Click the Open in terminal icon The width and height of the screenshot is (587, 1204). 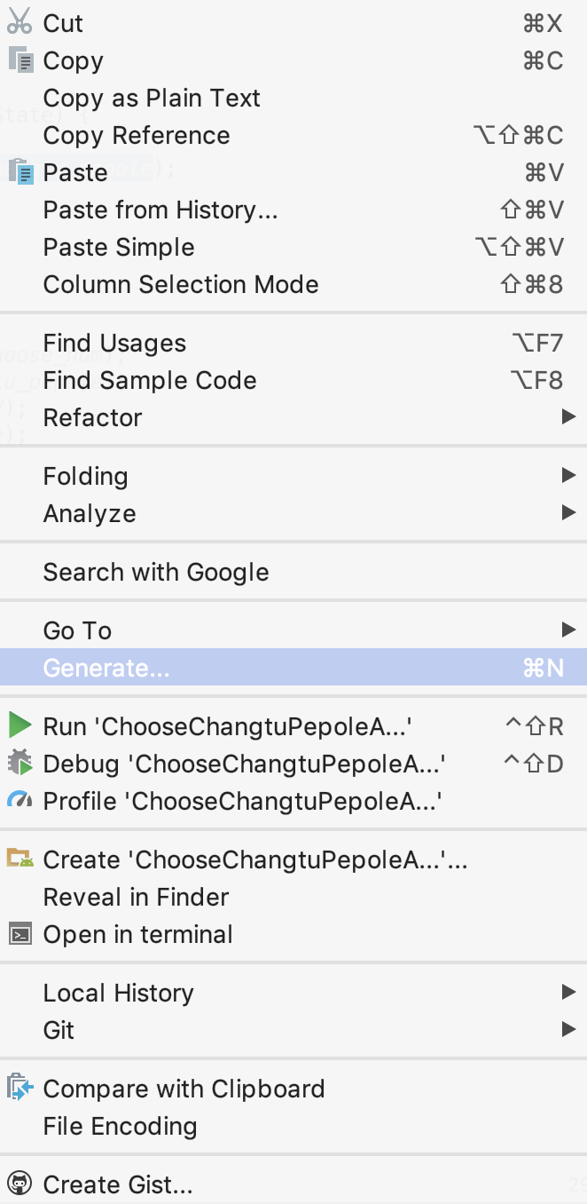[20, 934]
